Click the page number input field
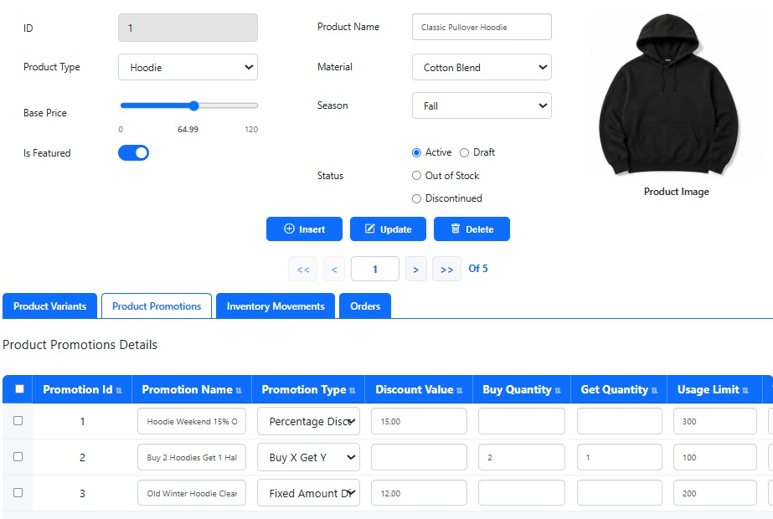773x519 pixels. (375, 269)
